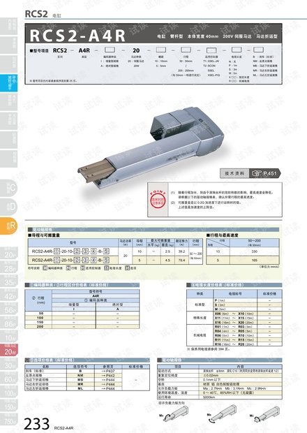Click the 330 max speed value

point(254,251)
